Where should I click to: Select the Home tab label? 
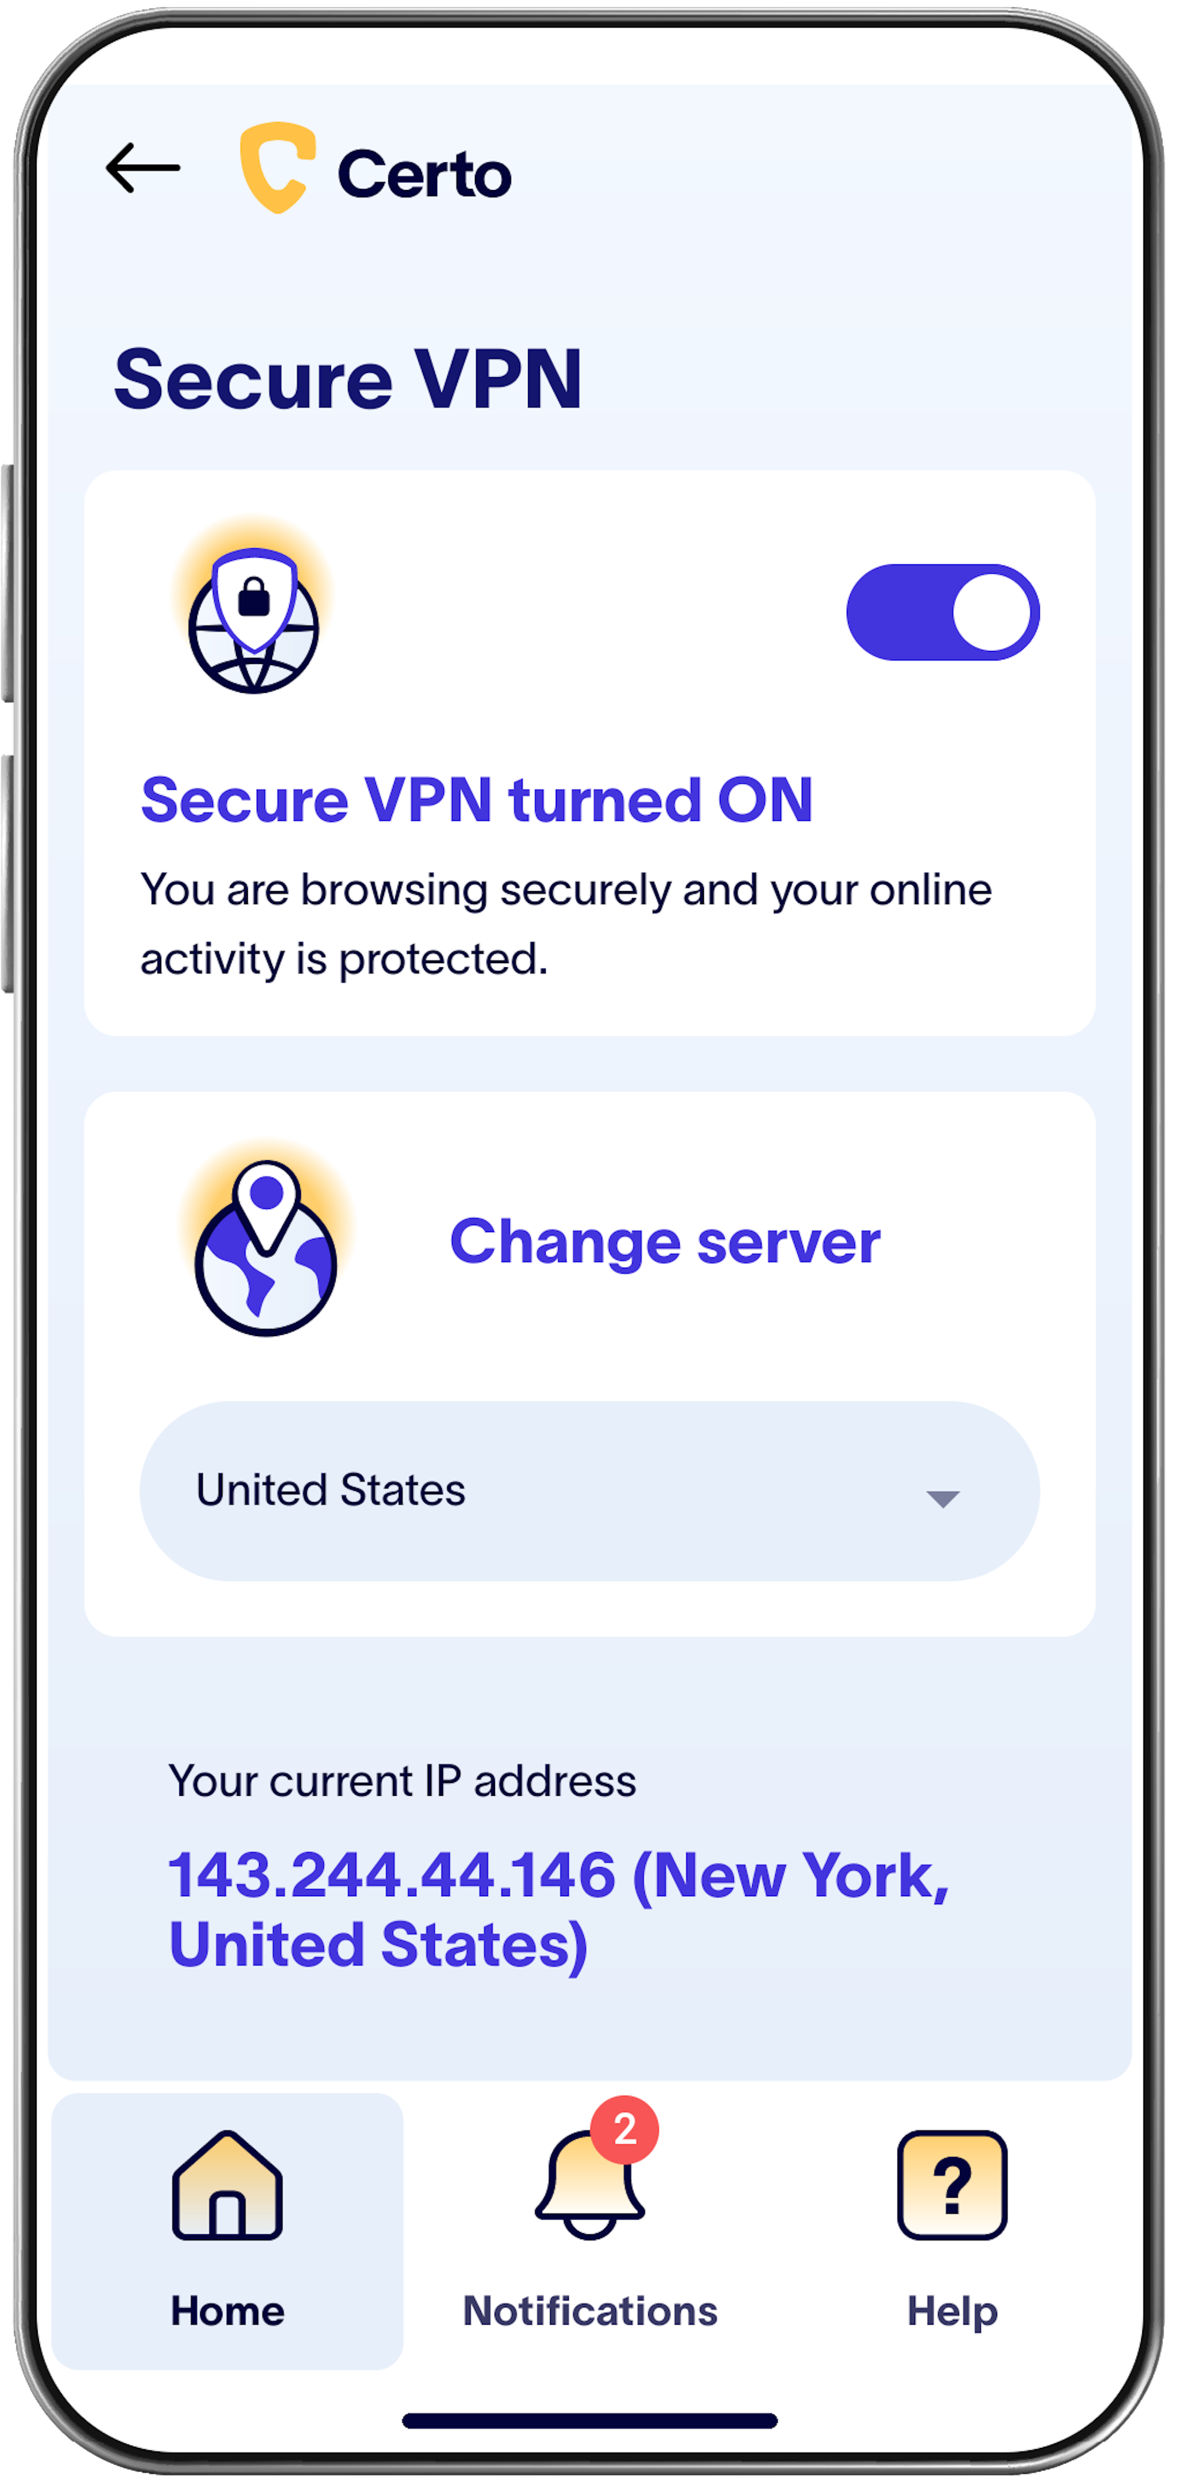(x=227, y=2312)
